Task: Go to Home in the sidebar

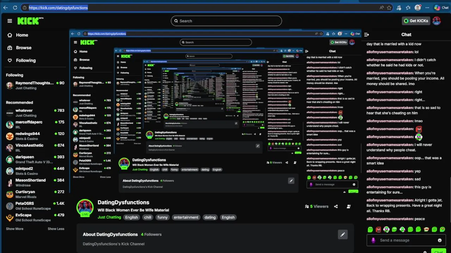Action: pos(18,35)
